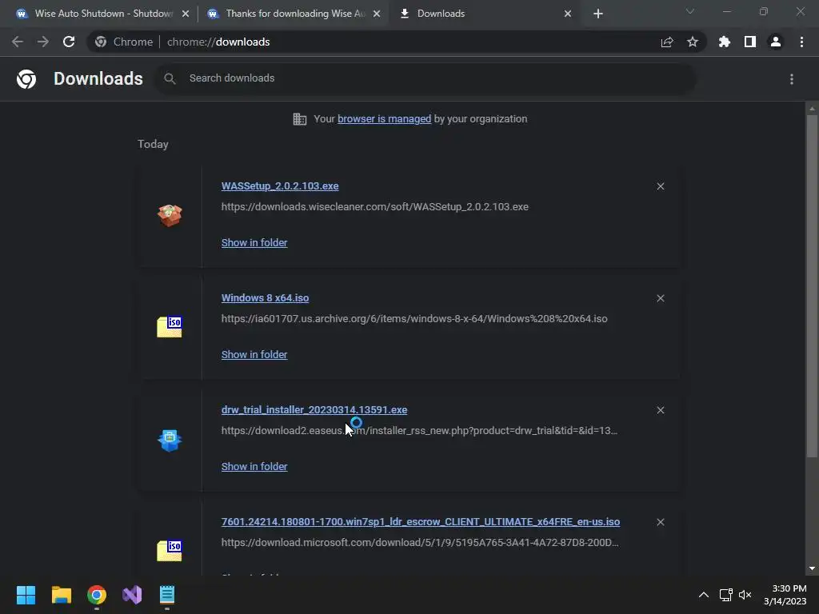The image size is (819, 614).
Task: Go back using the browser back arrow
Action: pos(18,42)
